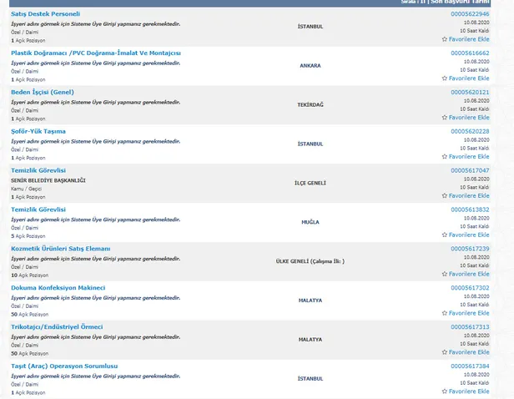The width and height of the screenshot is (514, 399).
Task: Open Dokuma Konfeksiyon Makineci job link
Action: point(58,287)
